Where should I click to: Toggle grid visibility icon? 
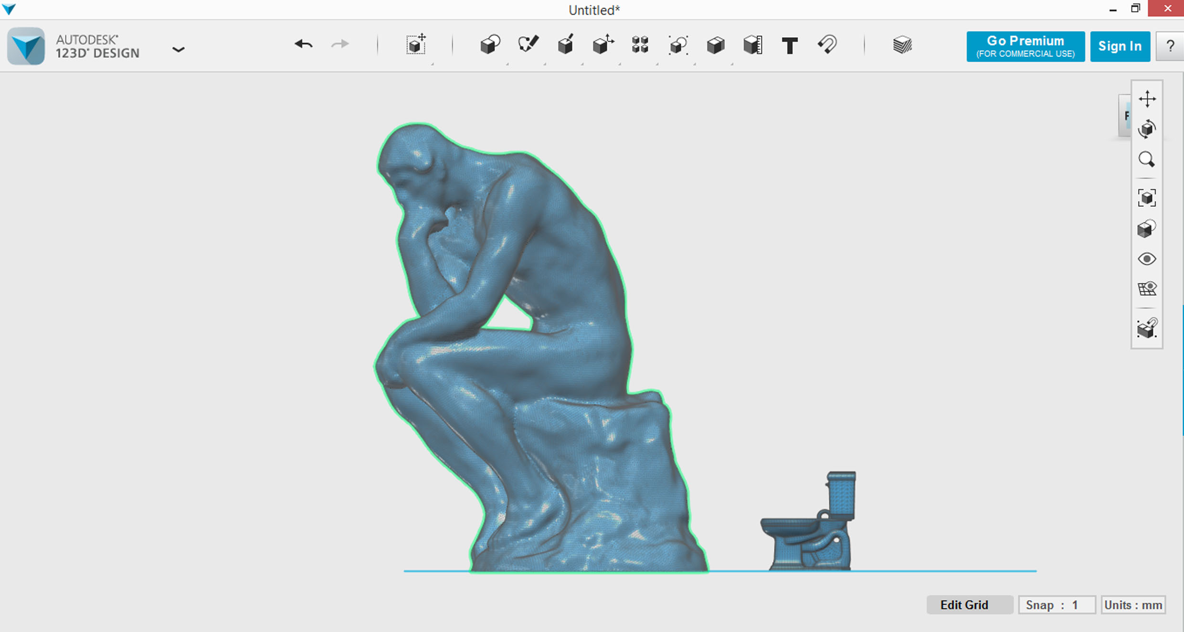coord(1147,289)
